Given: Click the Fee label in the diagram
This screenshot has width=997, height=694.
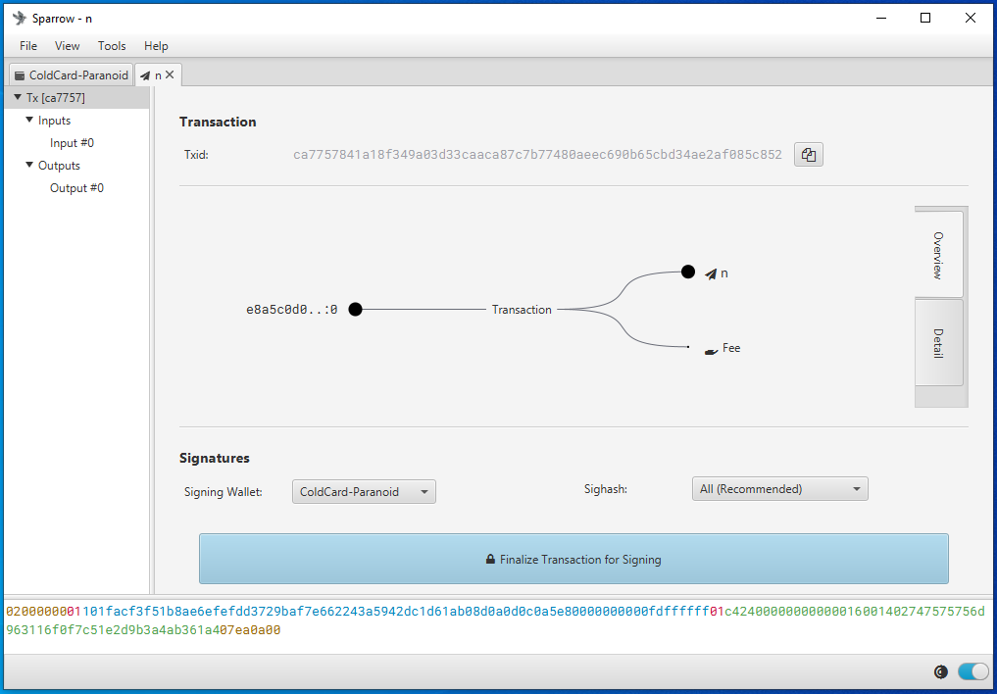Looking at the screenshot, I should [731, 348].
